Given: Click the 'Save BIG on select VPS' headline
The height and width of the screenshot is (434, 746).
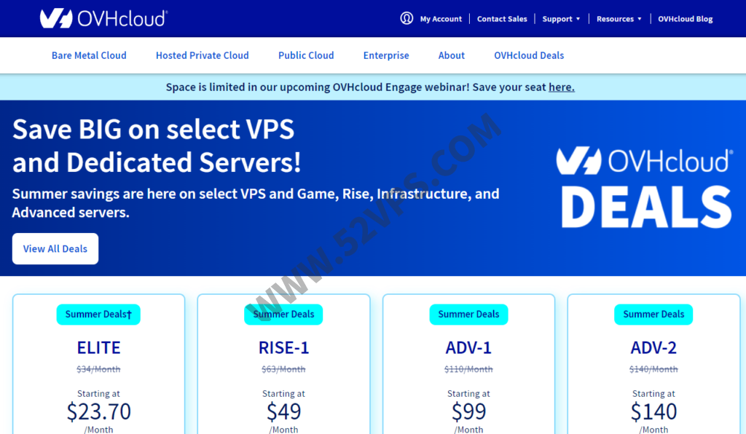Looking at the screenshot, I should (157, 146).
